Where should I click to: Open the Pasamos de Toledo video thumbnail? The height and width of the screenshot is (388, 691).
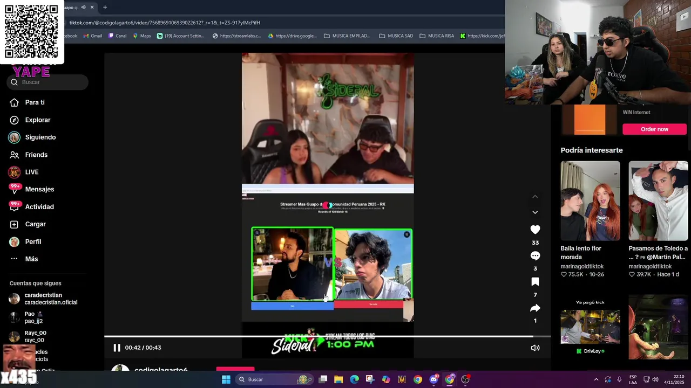[x=658, y=200]
